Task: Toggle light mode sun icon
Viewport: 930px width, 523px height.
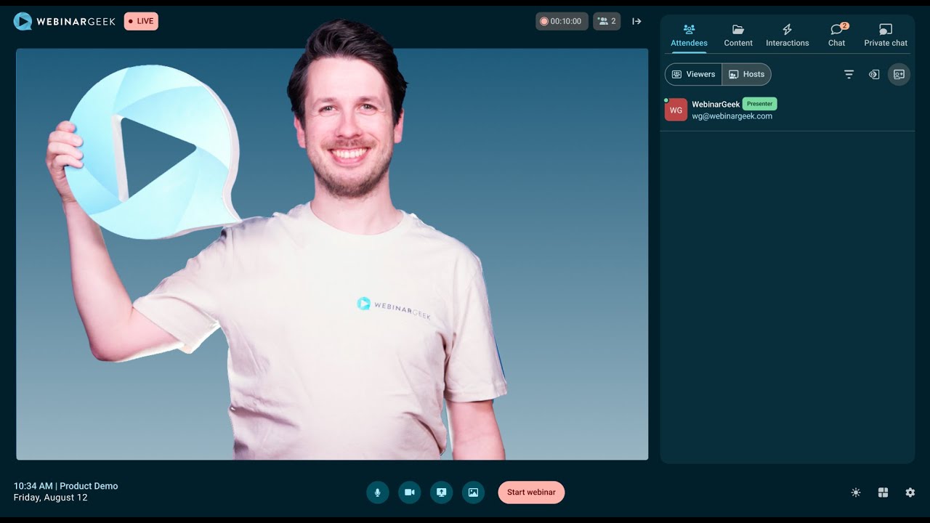Action: coord(856,492)
